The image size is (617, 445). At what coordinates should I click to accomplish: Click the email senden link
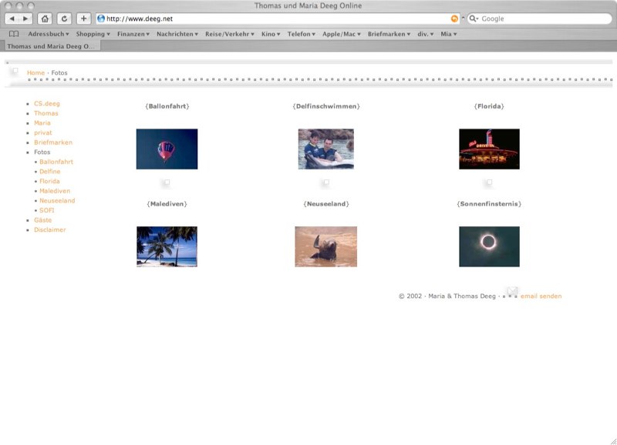pyautogui.click(x=541, y=296)
